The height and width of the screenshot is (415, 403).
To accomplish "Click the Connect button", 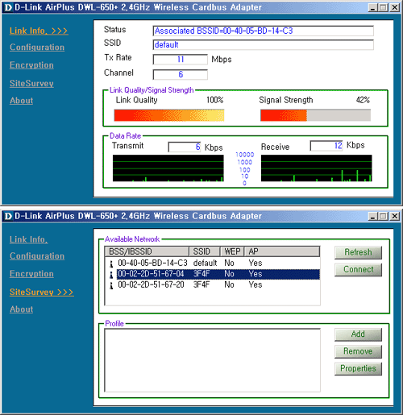I will [x=358, y=269].
